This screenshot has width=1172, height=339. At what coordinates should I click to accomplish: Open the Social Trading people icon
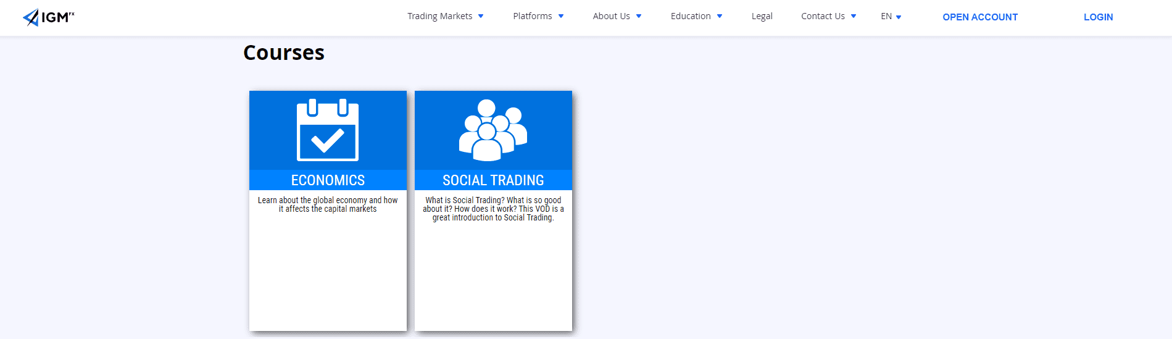493,130
